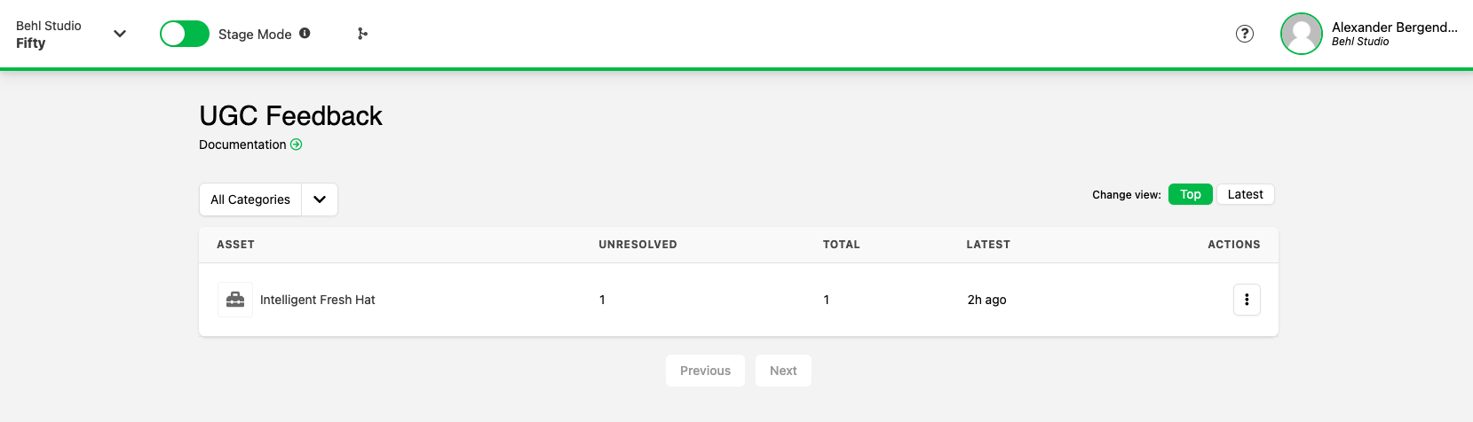Image resolution: width=1473 pixels, height=422 pixels.
Task: Expand the Behl Studio Fifty project switcher
Action: pyautogui.click(x=120, y=34)
